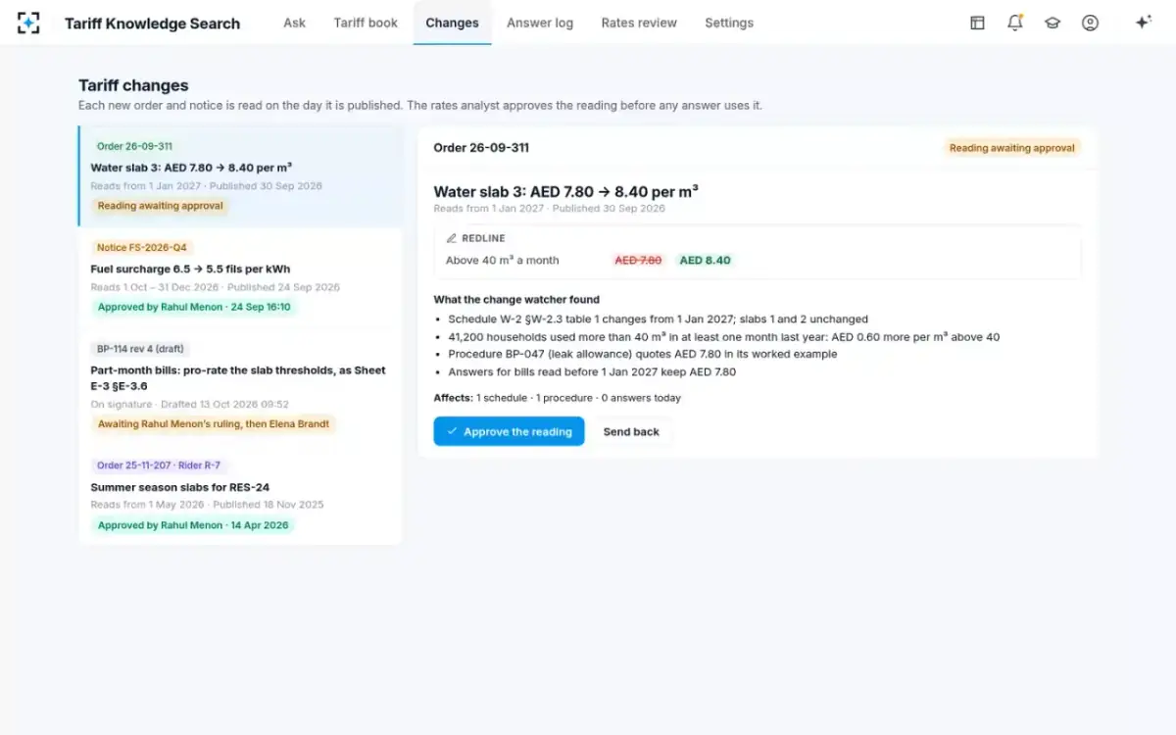Screen dimensions: 1176x735
Task: Click the Order 26-09-311 tag in list
Action: coord(134,146)
